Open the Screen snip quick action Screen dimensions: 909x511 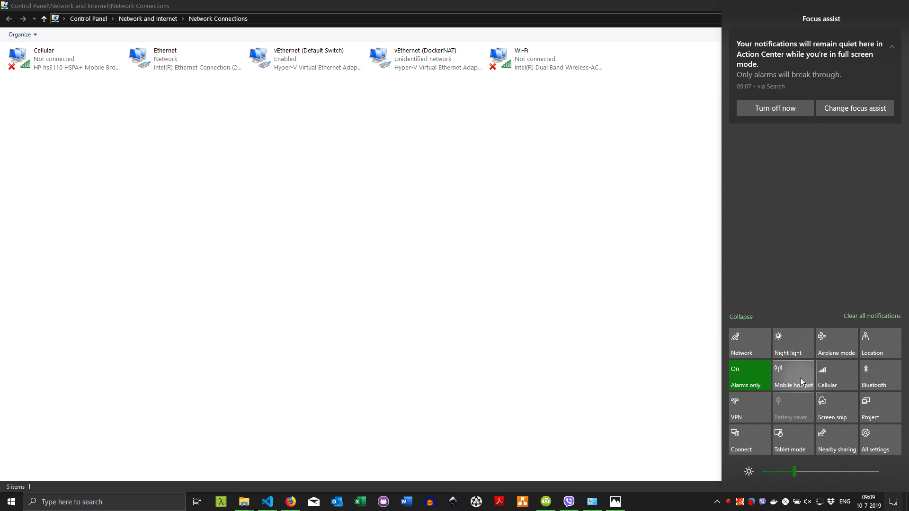coord(836,407)
